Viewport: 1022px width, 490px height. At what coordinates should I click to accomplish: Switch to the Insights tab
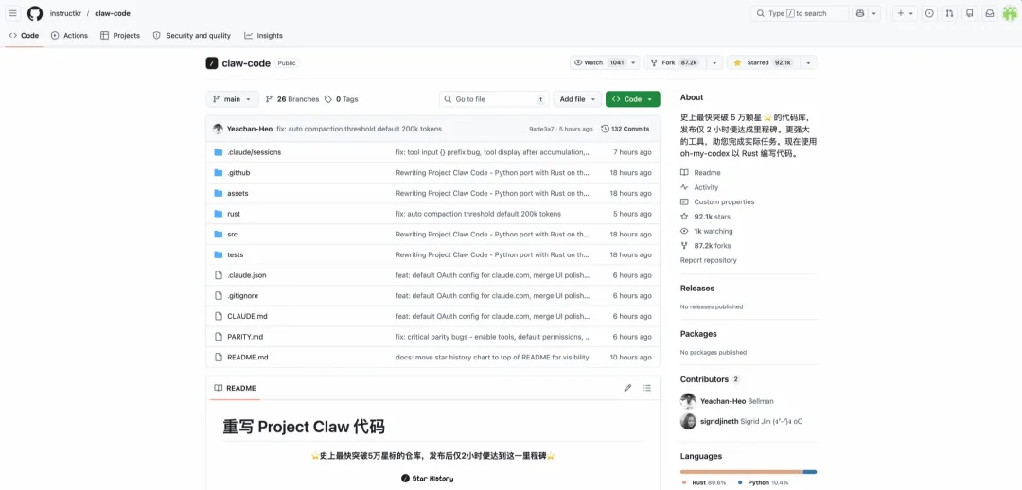point(263,36)
